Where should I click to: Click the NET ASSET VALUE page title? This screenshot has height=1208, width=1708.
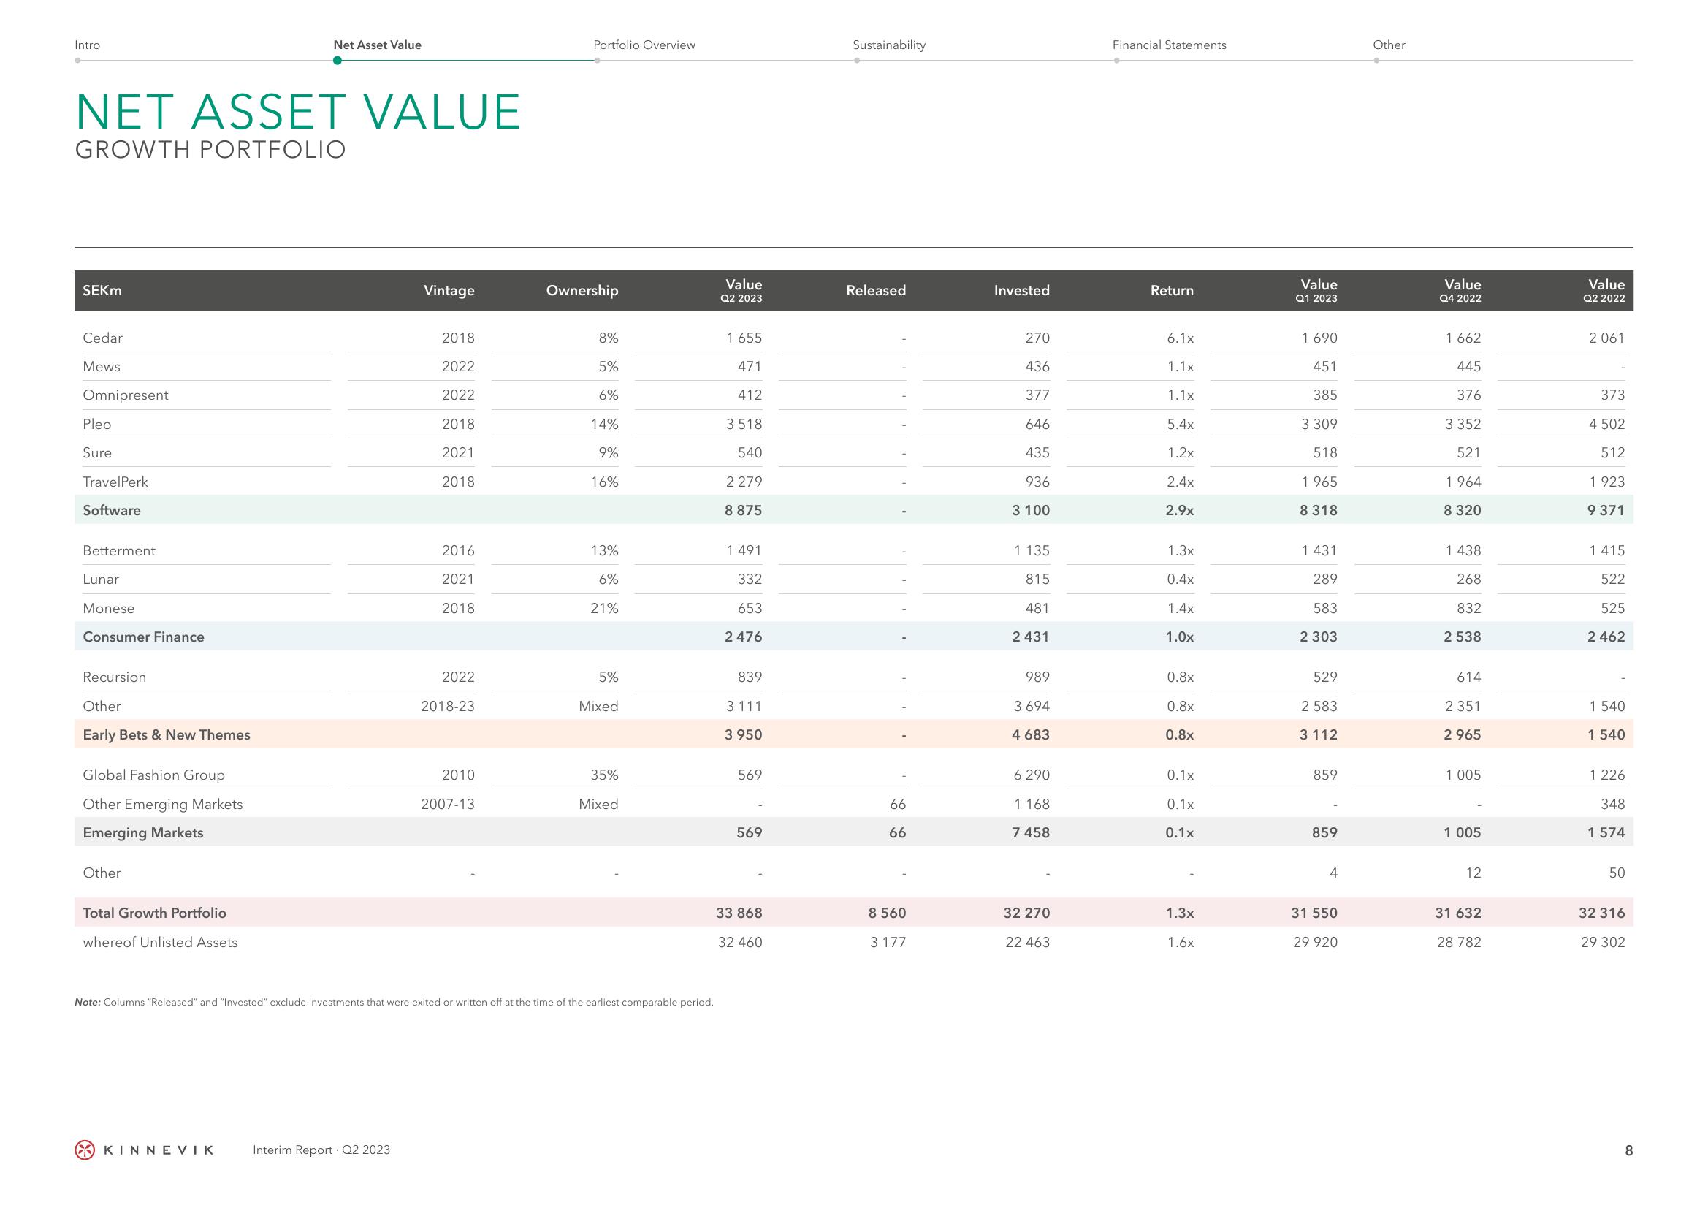pos(297,113)
